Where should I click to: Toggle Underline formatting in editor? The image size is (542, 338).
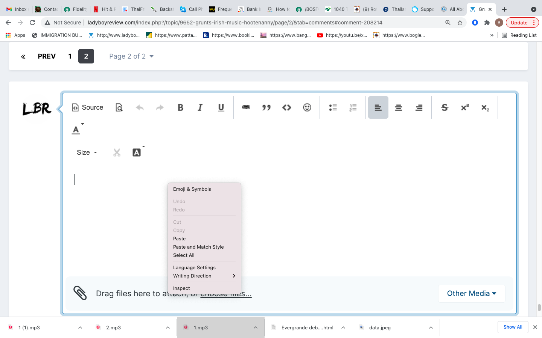coord(221,107)
